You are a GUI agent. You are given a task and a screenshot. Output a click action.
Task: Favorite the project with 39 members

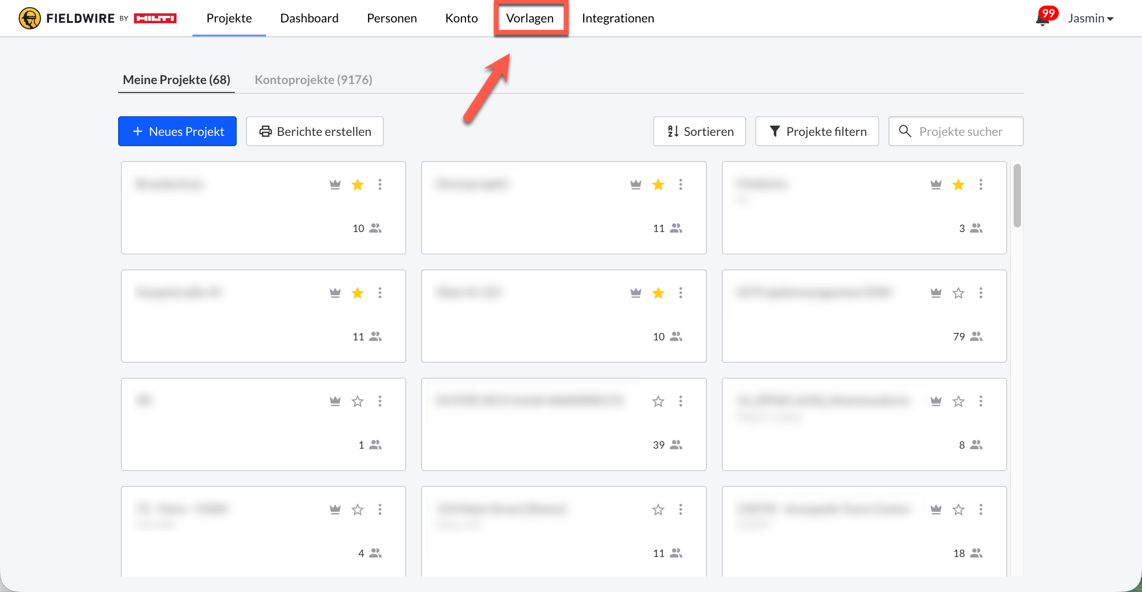(658, 401)
